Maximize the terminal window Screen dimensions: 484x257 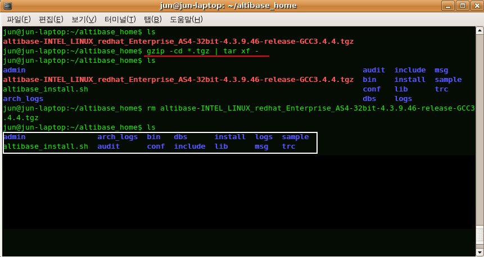(x=463, y=6)
